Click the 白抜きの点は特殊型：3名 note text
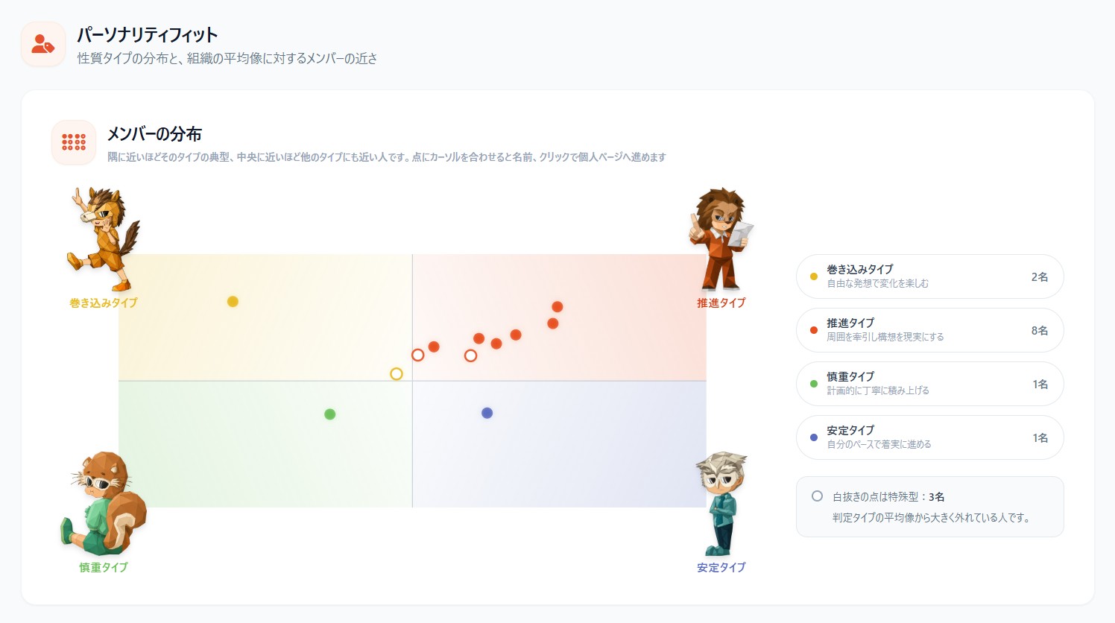Screen dimensions: 1115x623 point(888,497)
